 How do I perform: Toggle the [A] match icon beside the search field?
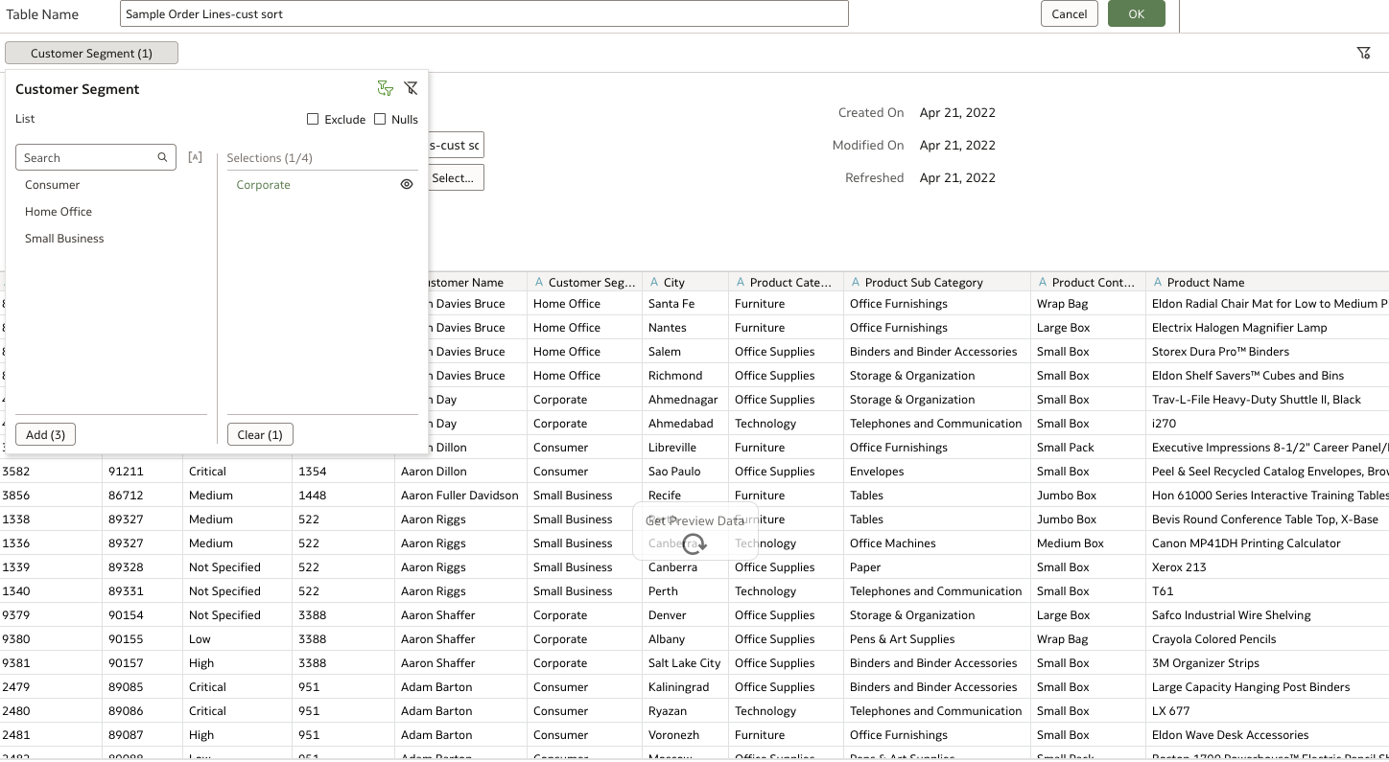point(195,156)
